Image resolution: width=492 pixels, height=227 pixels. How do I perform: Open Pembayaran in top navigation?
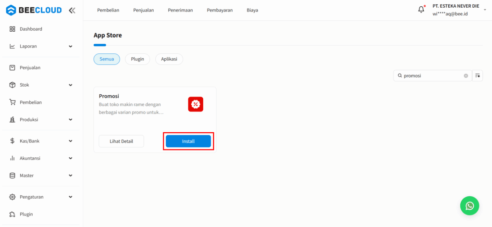220,10
